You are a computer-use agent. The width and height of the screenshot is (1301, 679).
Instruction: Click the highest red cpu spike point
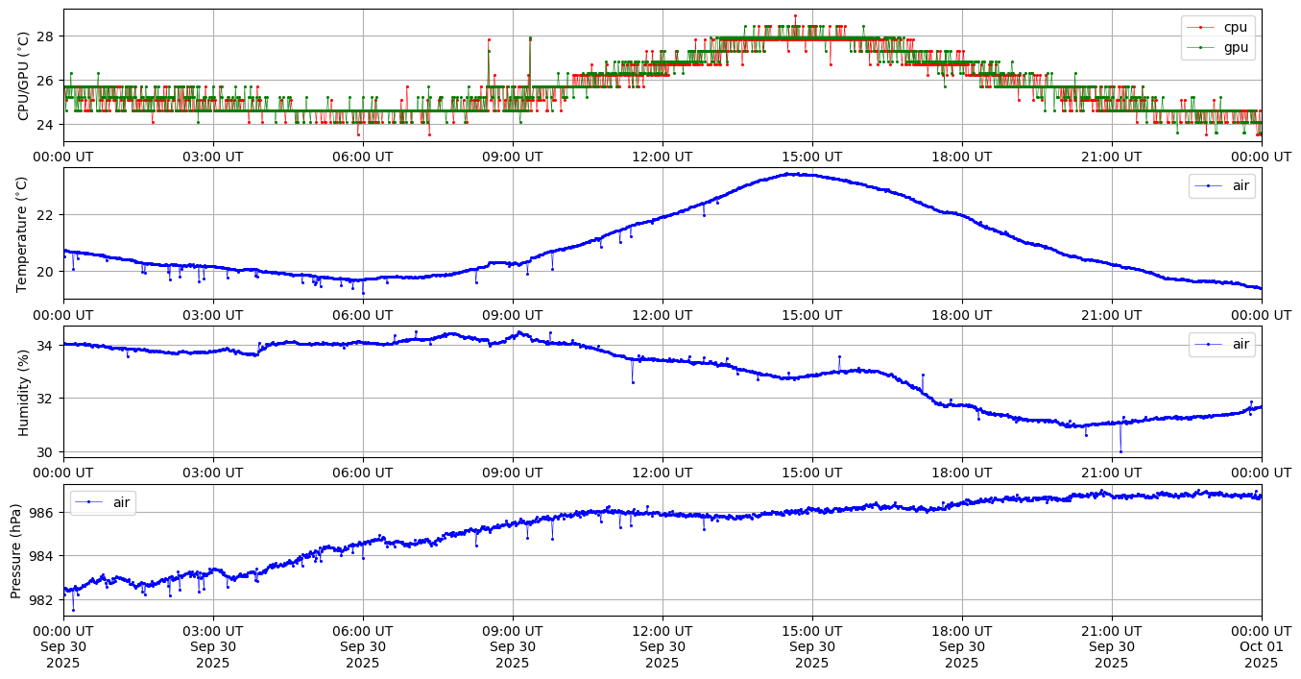coord(795,16)
